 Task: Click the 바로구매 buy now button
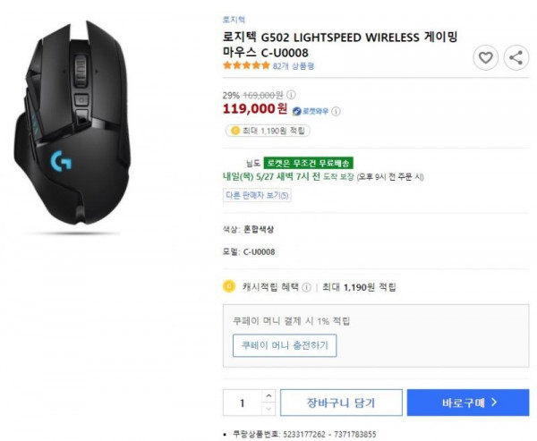pyautogui.click(x=468, y=403)
